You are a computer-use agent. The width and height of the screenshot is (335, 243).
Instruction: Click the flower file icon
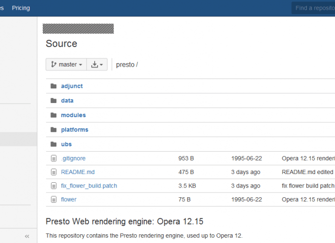(x=53, y=199)
